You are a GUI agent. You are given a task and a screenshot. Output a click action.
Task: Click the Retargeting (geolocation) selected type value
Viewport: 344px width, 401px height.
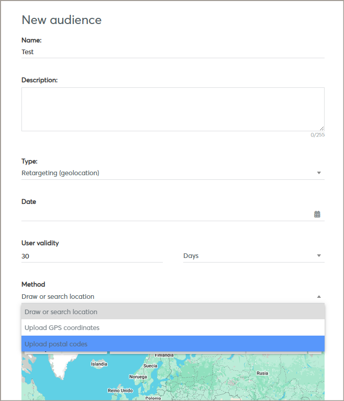point(60,173)
